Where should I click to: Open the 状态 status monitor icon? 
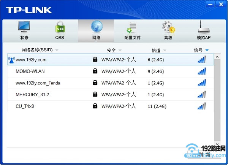pos(24,27)
